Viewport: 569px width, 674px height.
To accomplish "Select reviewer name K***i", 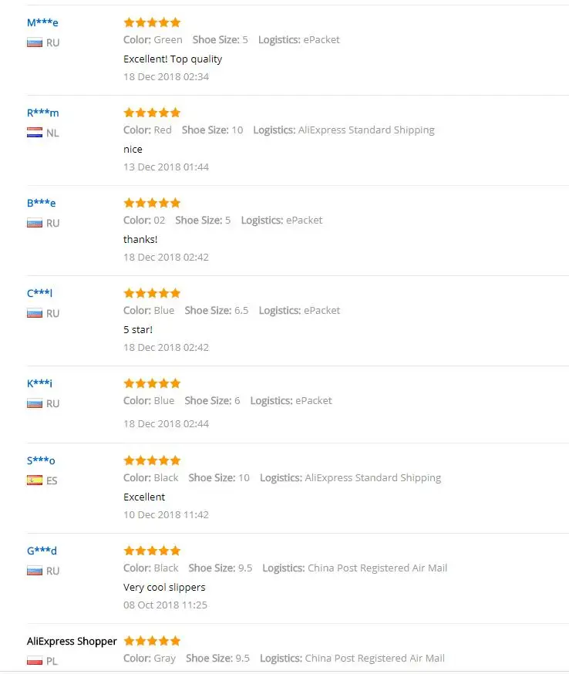I will tap(39, 383).
